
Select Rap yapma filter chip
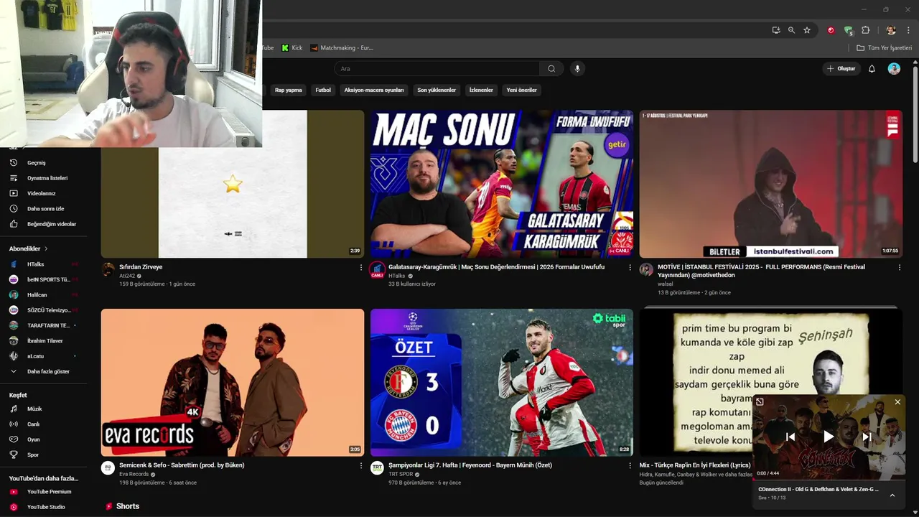(x=289, y=90)
